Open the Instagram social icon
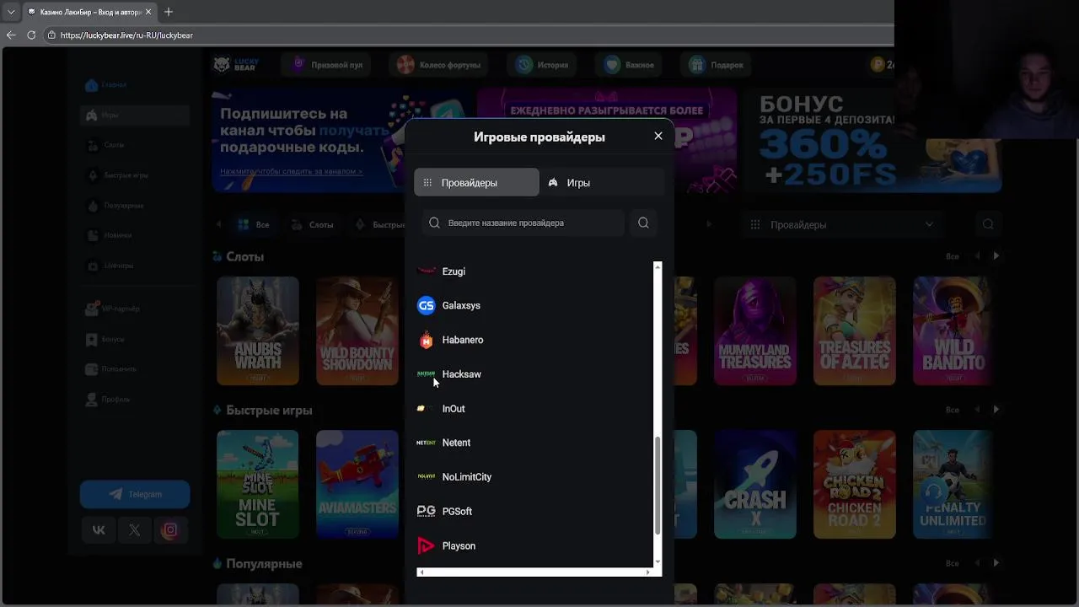 [170, 530]
